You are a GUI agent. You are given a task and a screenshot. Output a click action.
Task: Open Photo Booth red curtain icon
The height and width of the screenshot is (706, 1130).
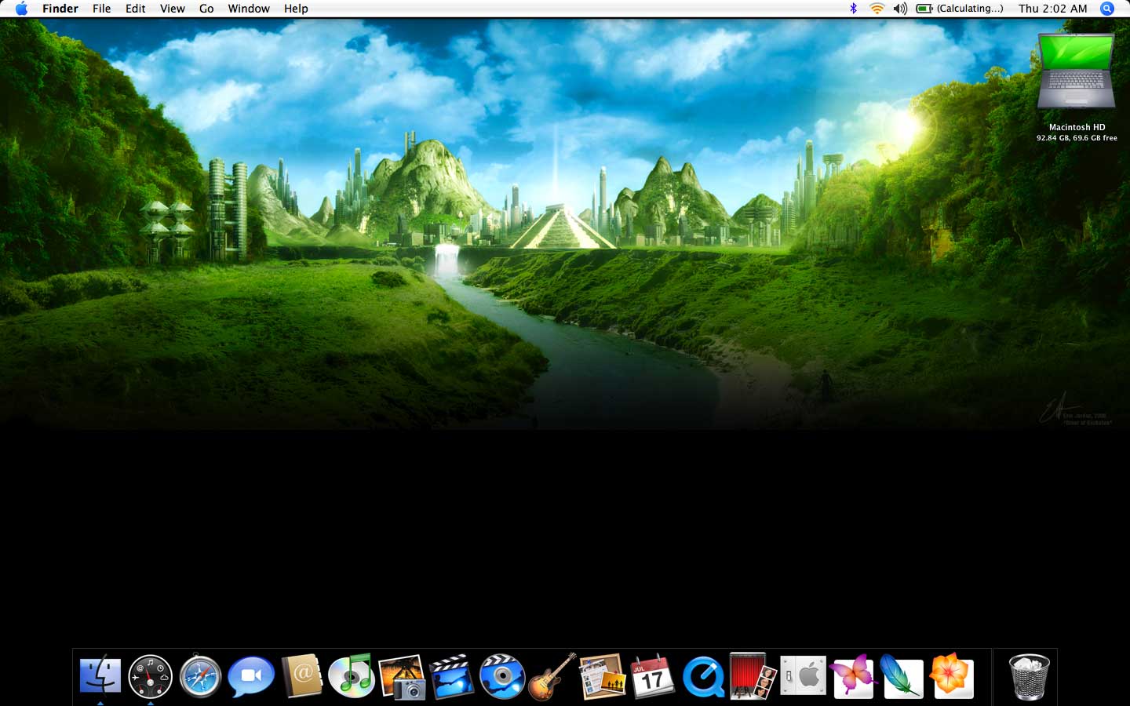(753, 676)
